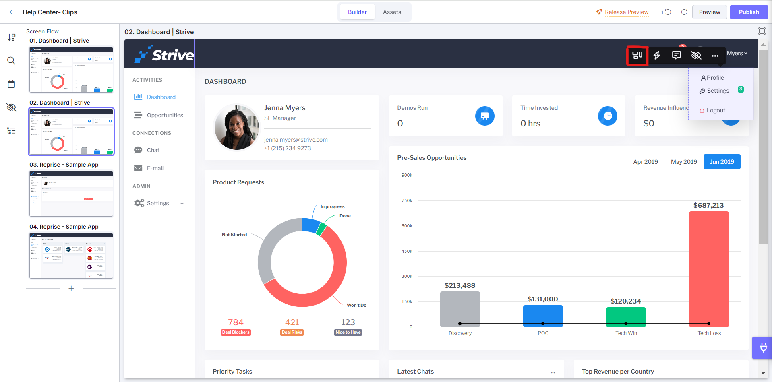The width and height of the screenshot is (772, 382).
Task: Open the Release Preview link
Action: point(627,12)
